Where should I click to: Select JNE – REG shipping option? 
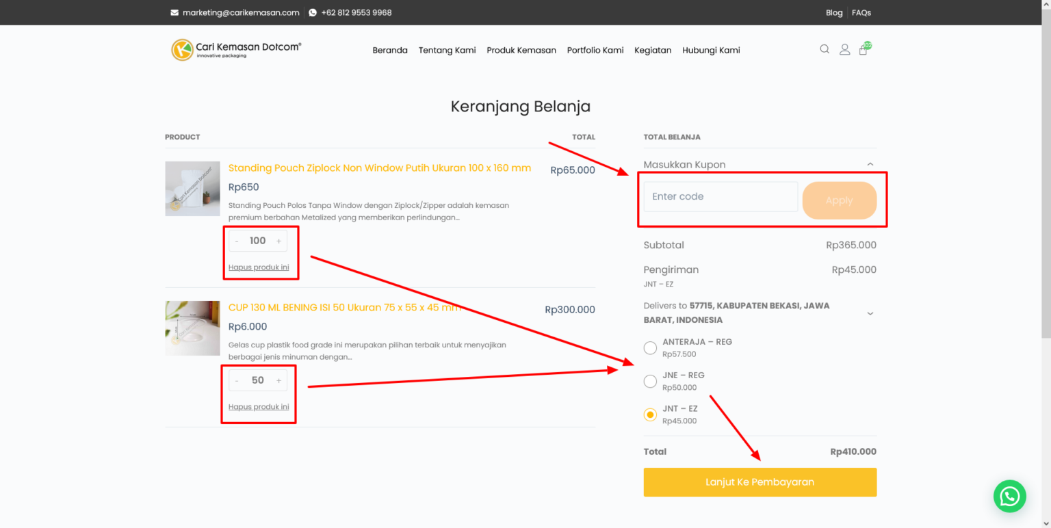(x=650, y=381)
